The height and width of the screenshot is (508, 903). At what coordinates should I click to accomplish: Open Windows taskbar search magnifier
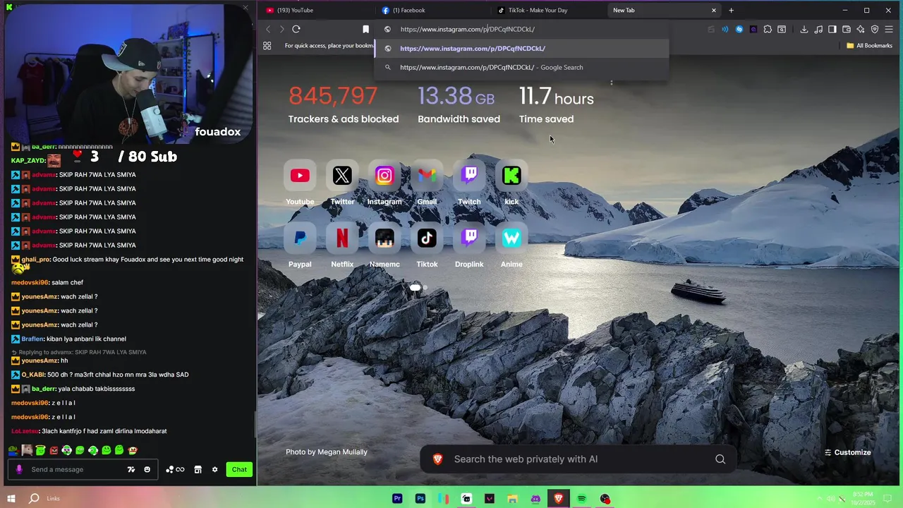point(34,499)
